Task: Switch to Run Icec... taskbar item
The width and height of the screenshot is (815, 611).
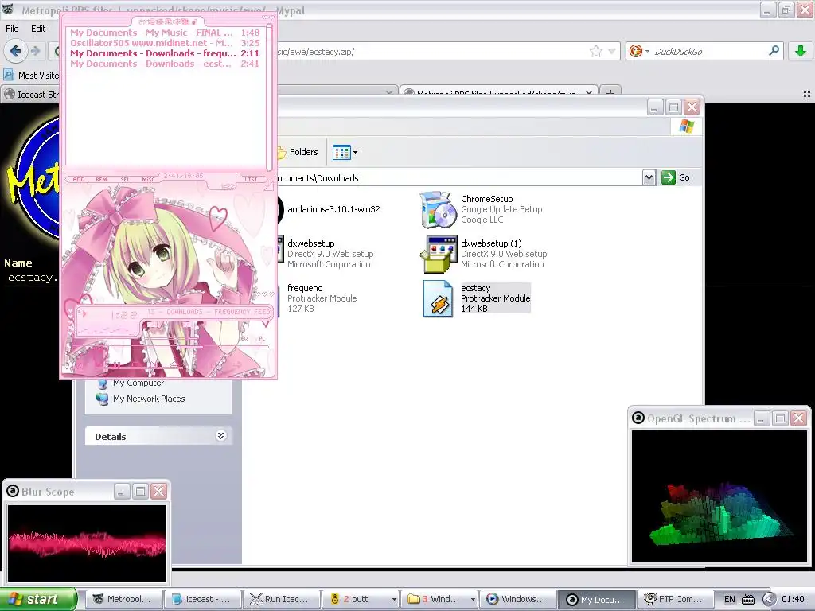Action: (281, 599)
